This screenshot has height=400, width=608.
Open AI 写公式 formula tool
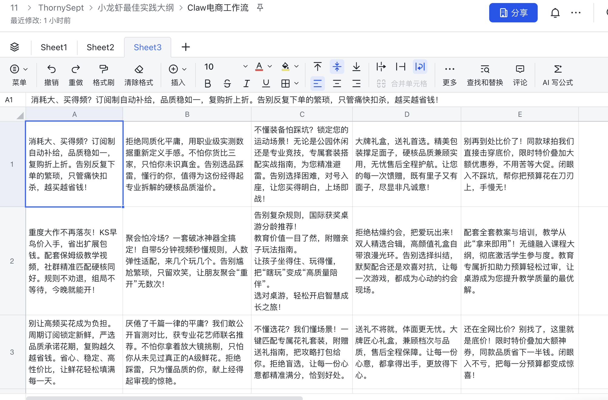(x=557, y=69)
